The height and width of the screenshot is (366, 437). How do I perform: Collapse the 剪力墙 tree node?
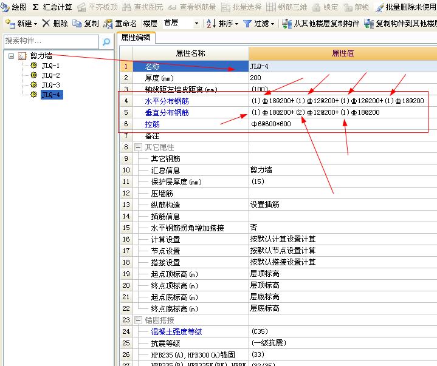(11, 56)
